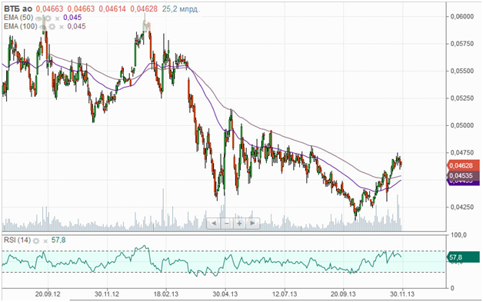The width and height of the screenshot is (483, 302).
Task: Zoom in the chart with plus button
Action: tap(240, 223)
